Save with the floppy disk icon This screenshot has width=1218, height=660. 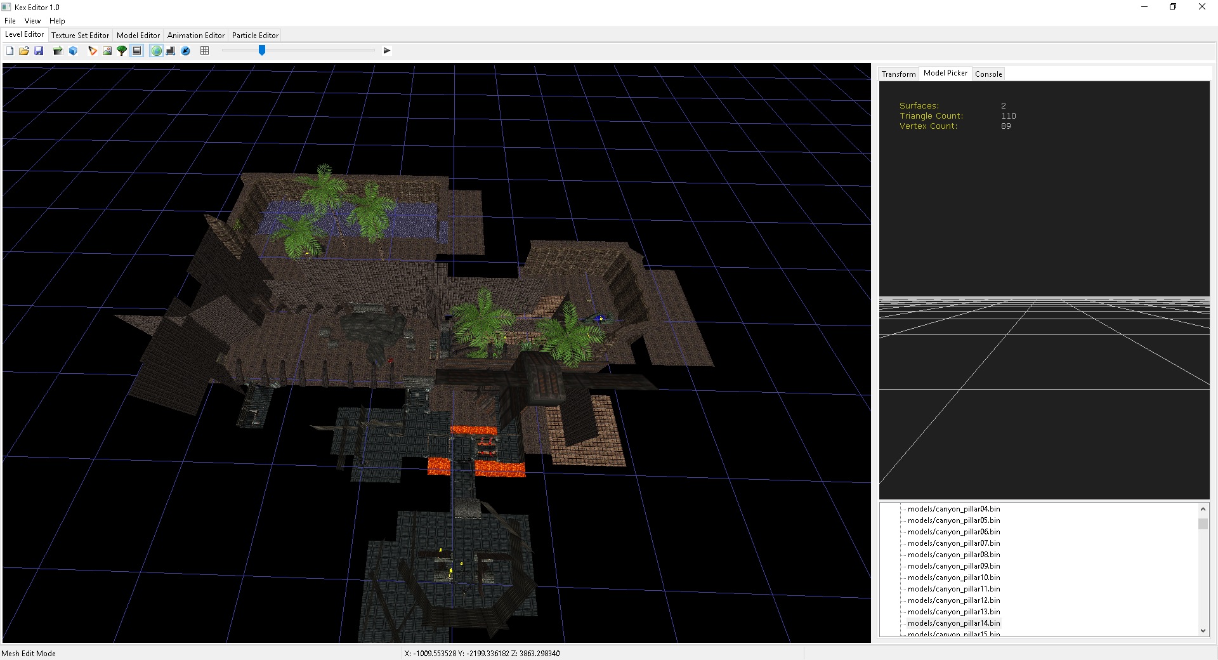pyautogui.click(x=39, y=51)
